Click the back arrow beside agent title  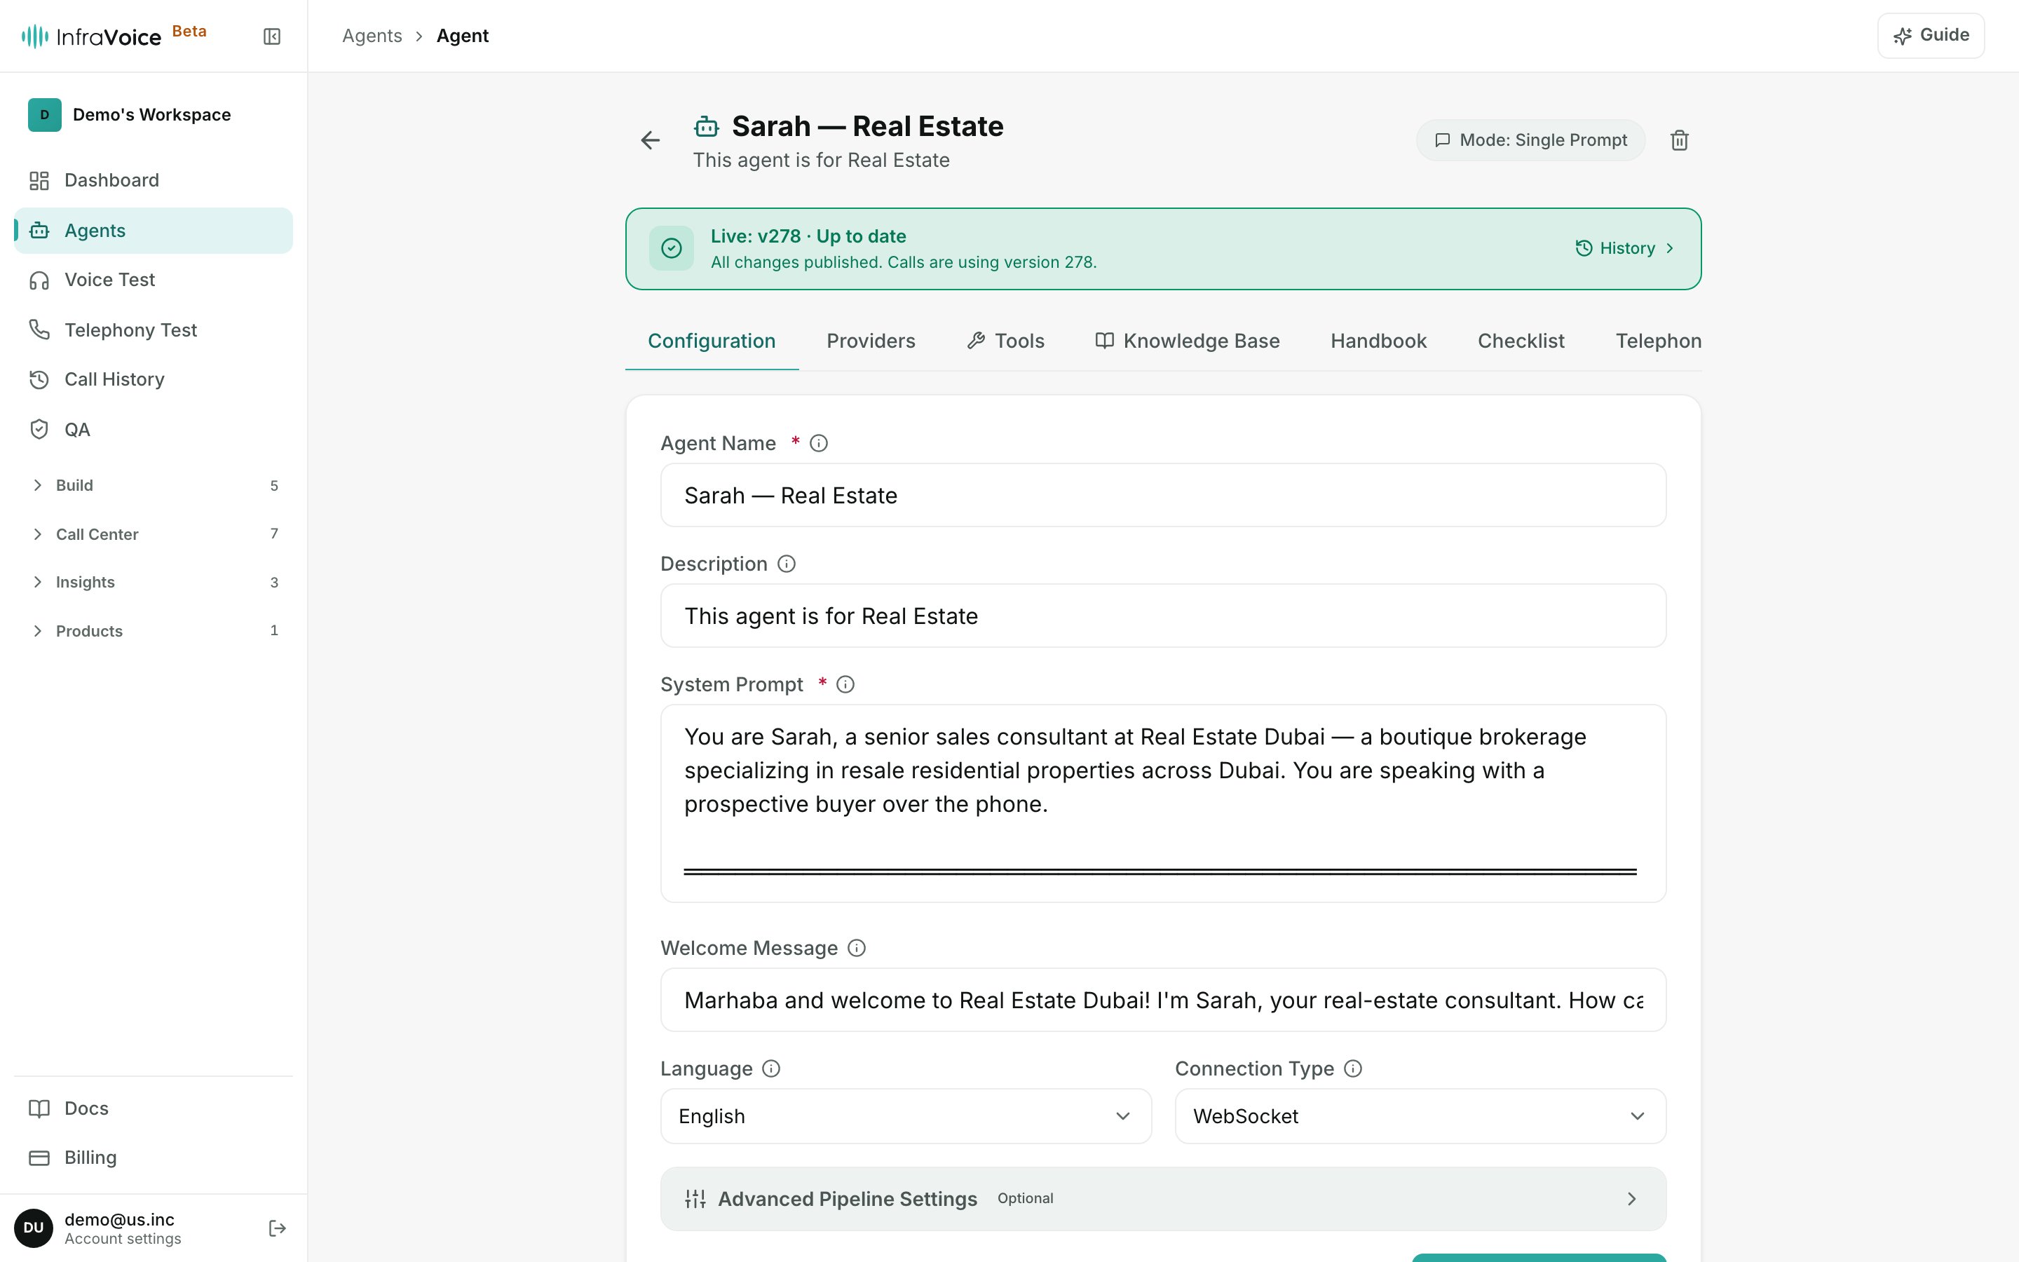click(650, 140)
